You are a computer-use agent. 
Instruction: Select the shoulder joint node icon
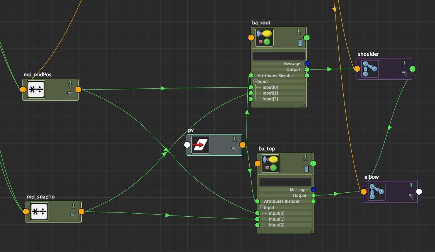[370, 69]
